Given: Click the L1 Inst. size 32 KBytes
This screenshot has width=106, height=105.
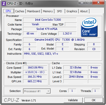Looking at the screenshot, I should [75, 72].
